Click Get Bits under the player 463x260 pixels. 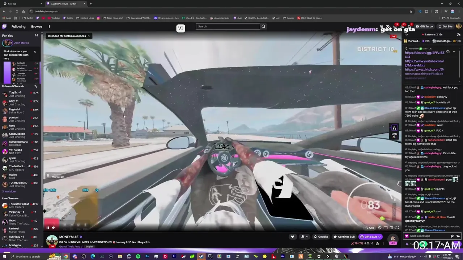point(321,237)
